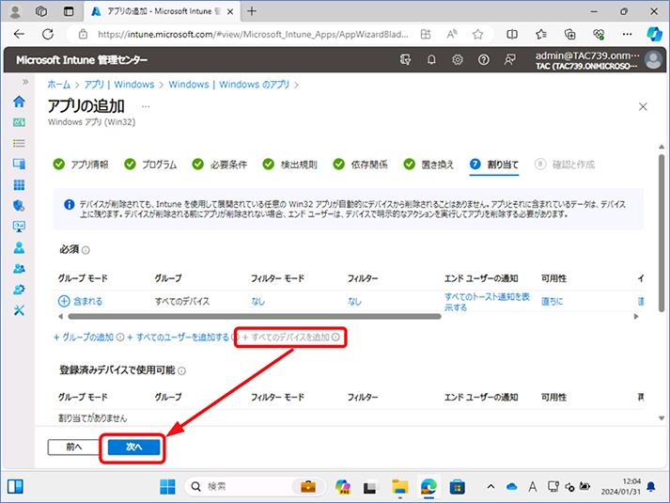Open All services list icon in sidebar
The image size is (670, 503).
coord(19,143)
